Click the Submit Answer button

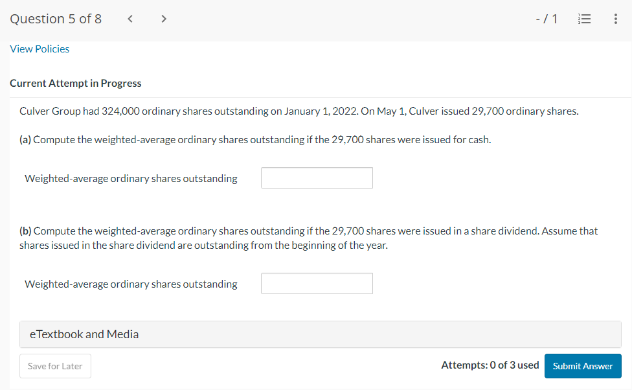coord(583,366)
